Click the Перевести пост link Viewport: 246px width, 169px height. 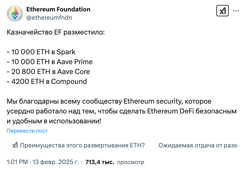tap(27, 131)
